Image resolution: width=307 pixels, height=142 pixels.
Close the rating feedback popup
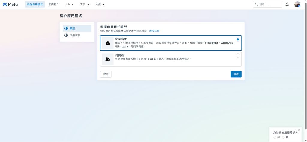[299, 130]
